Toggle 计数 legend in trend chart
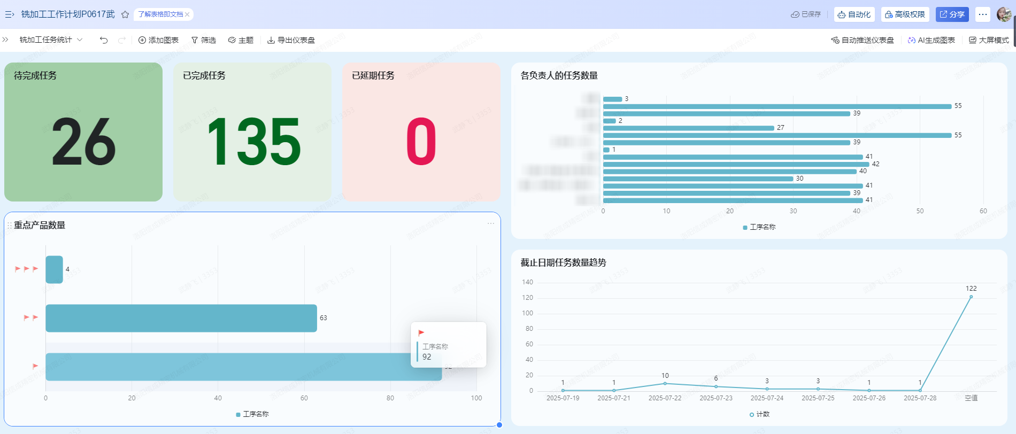Image resolution: width=1016 pixels, height=434 pixels. [x=759, y=414]
